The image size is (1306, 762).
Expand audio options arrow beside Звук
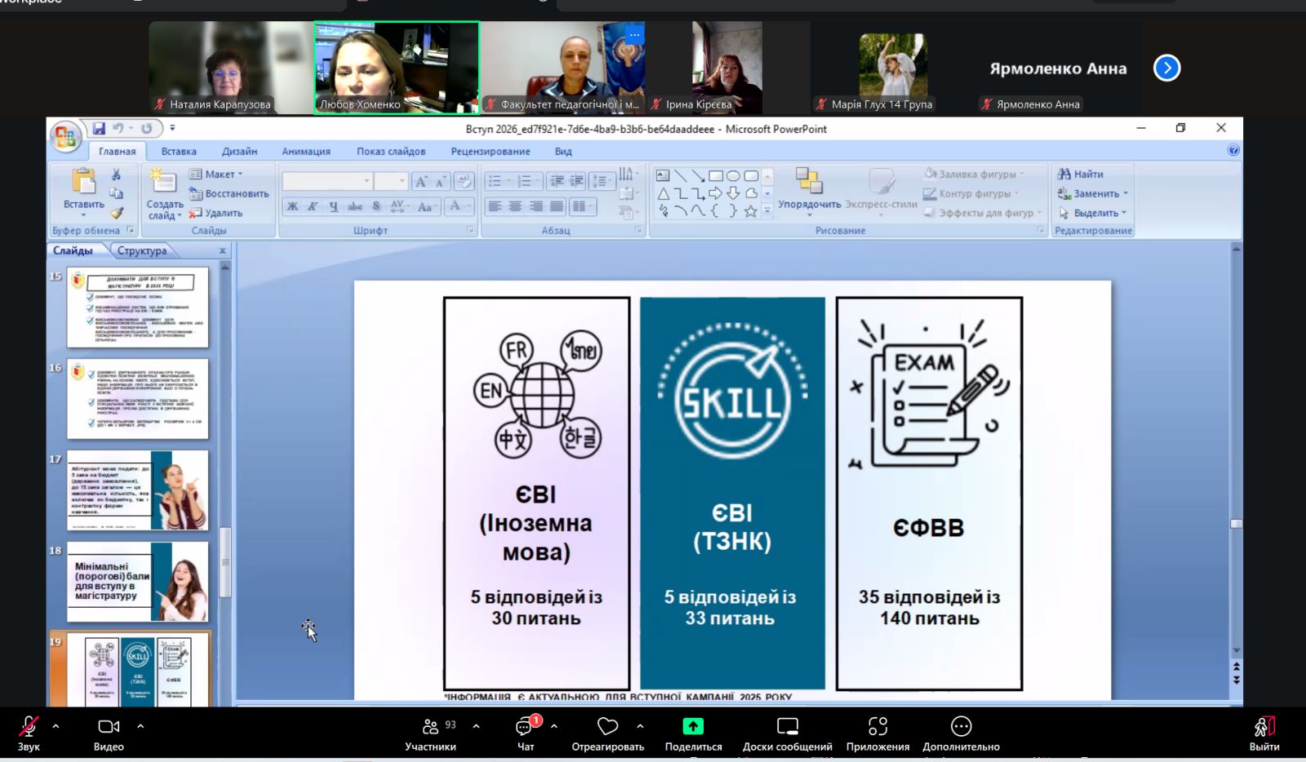pos(56,725)
